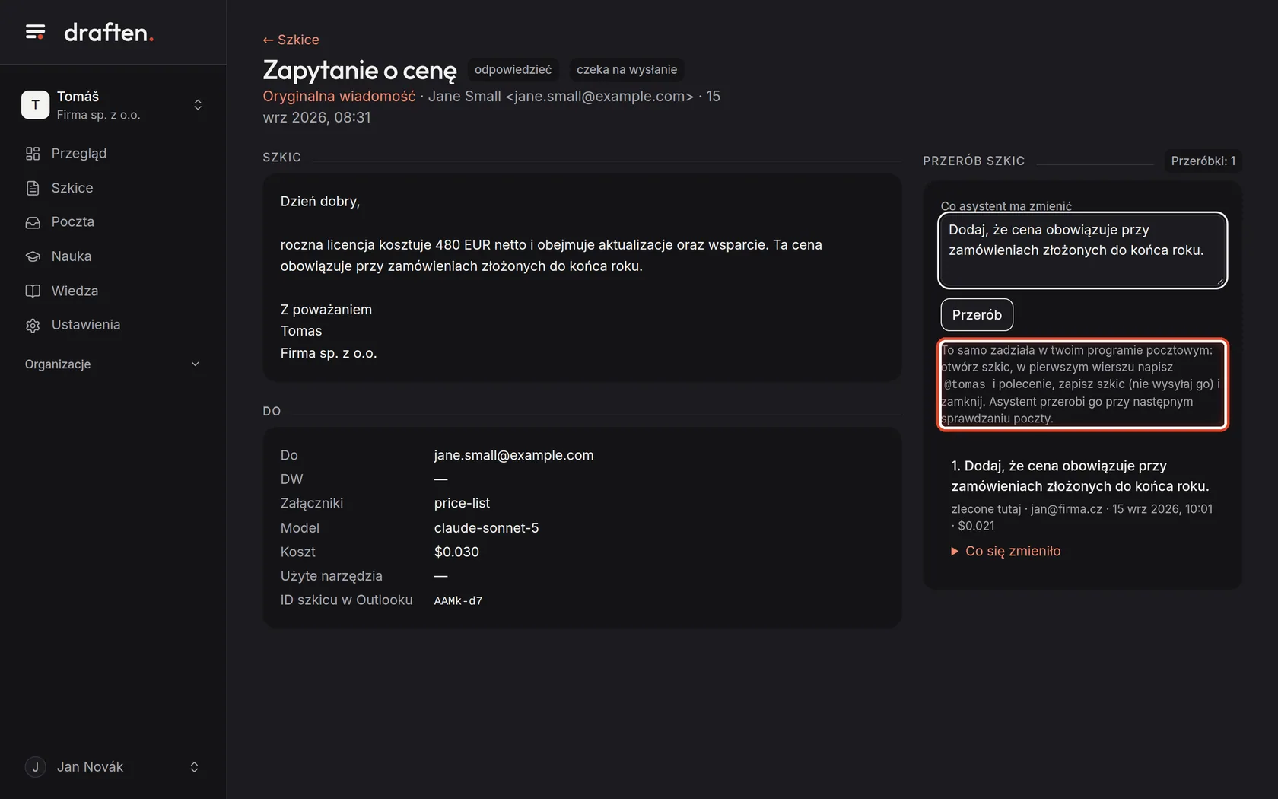Click the Jan Novák avatar icon
The image size is (1278, 799).
pos(35,767)
